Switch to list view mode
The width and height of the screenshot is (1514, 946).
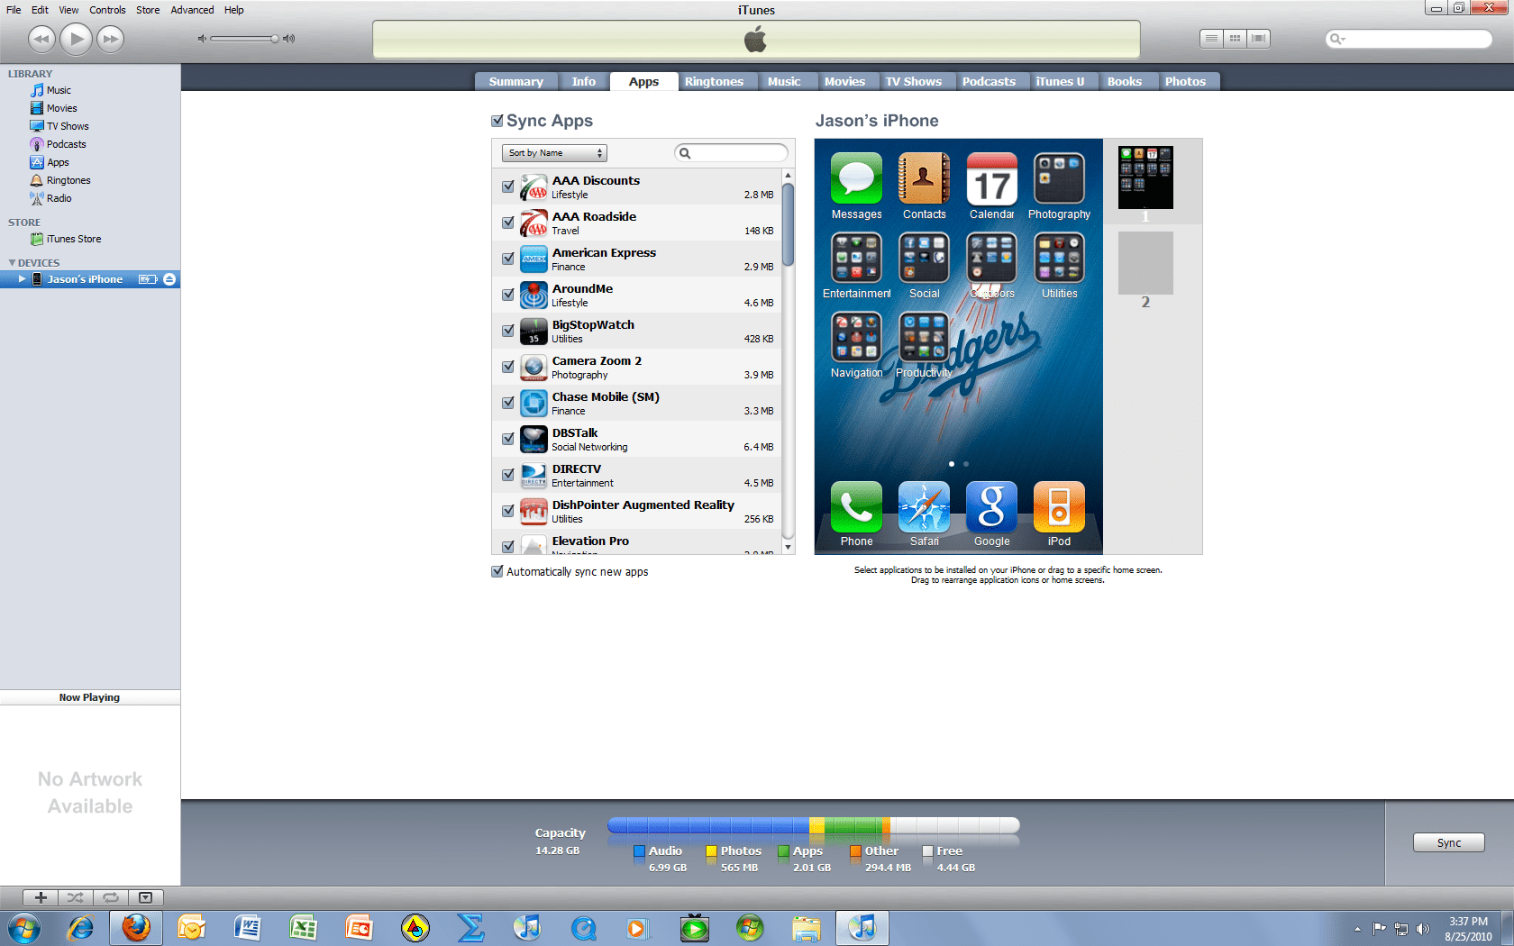point(1211,38)
